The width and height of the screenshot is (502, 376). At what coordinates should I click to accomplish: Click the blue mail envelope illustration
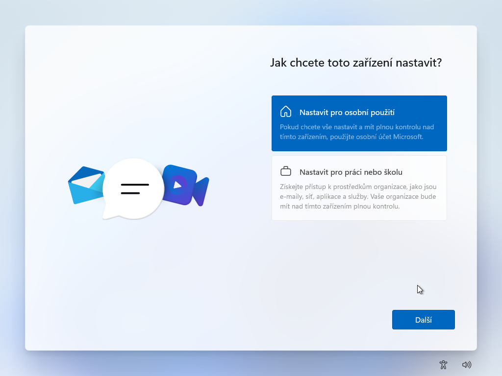(84, 191)
